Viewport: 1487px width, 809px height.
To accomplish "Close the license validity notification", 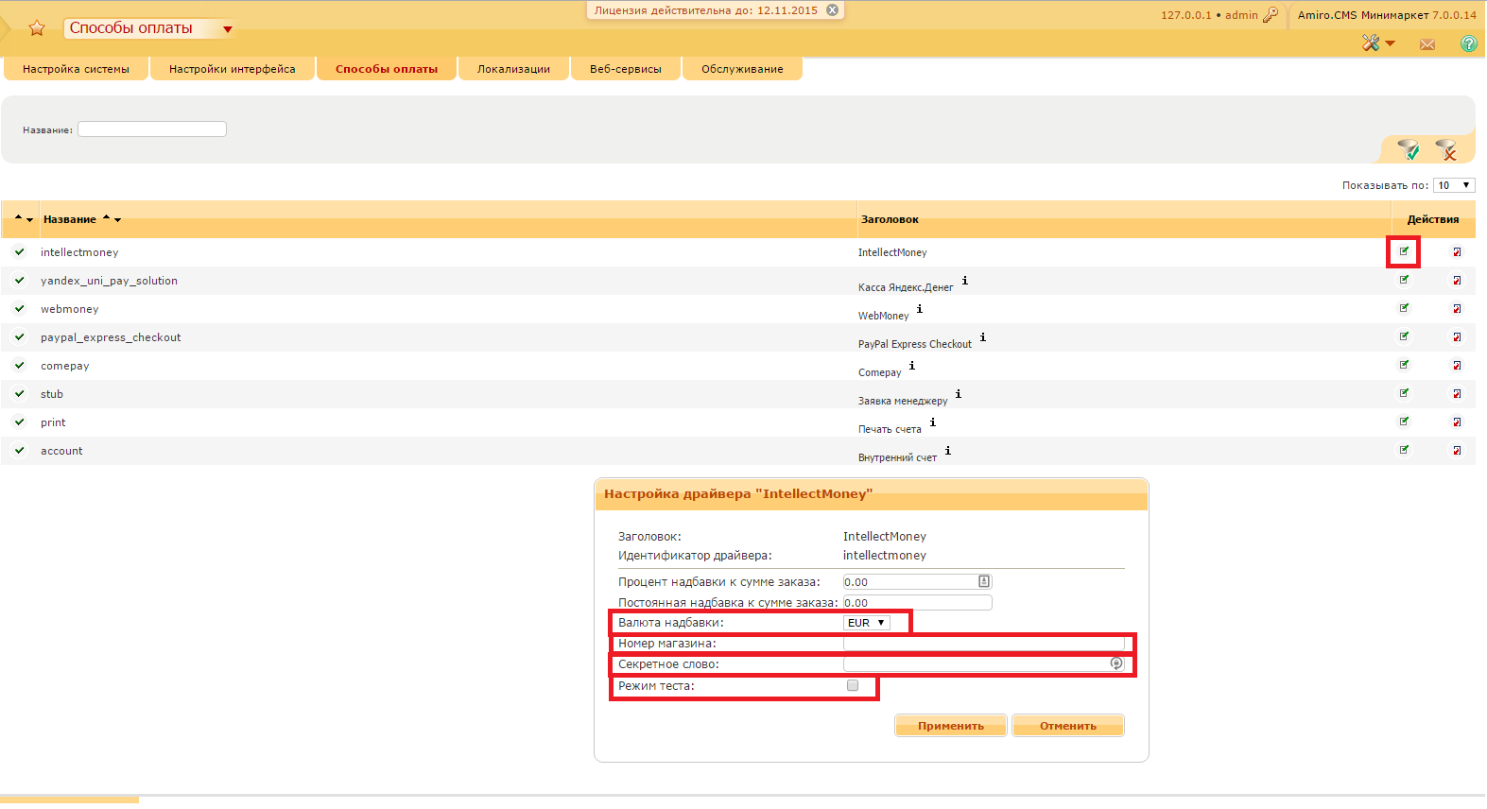I will (832, 10).
